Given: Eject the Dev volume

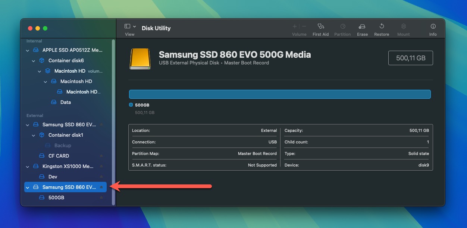Looking at the screenshot, I should pos(101,177).
